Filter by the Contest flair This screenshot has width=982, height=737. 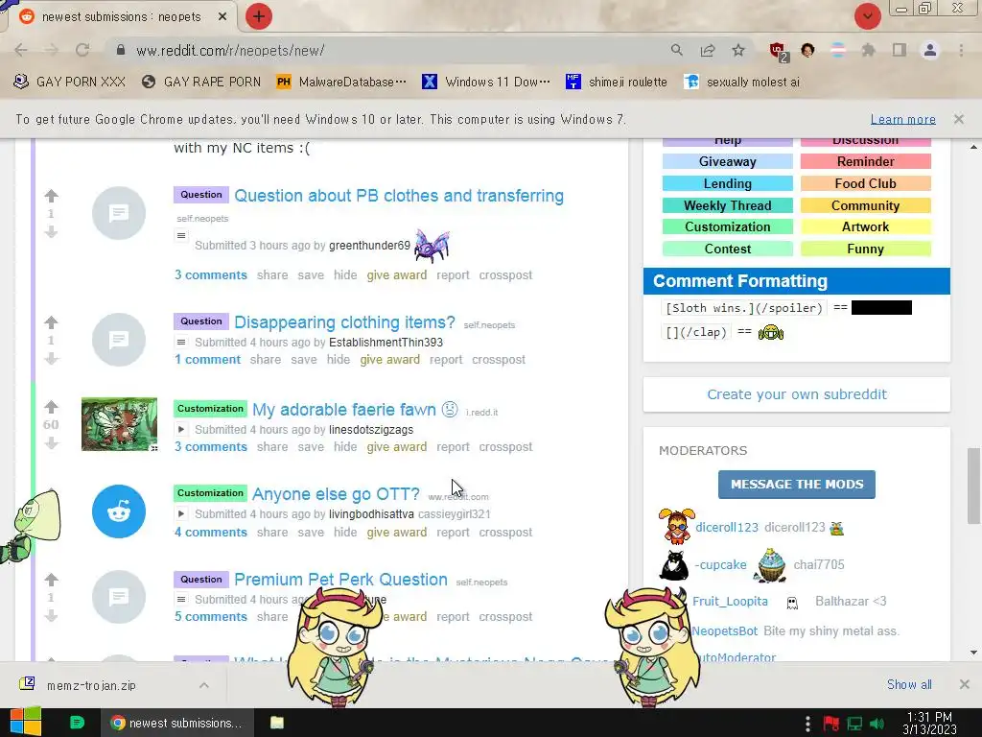728,249
